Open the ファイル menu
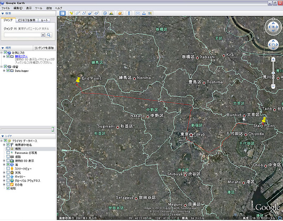The height and width of the screenshot is (221, 283). click(x=6, y=8)
